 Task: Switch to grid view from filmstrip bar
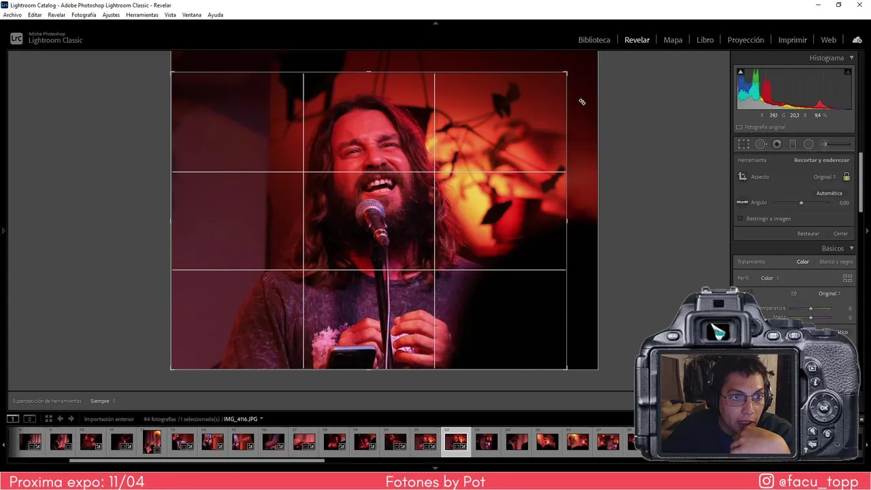48,419
